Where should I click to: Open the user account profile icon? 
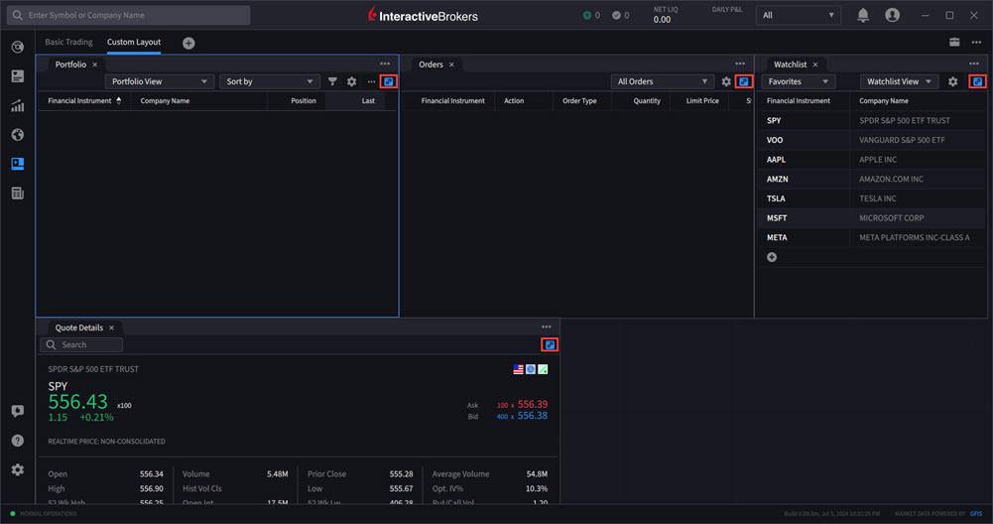coord(892,15)
